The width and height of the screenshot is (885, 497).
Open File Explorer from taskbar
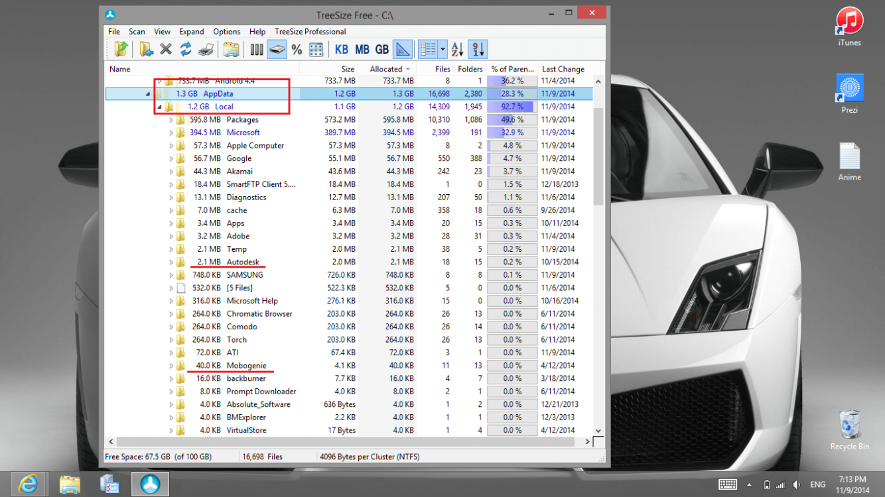click(x=69, y=484)
